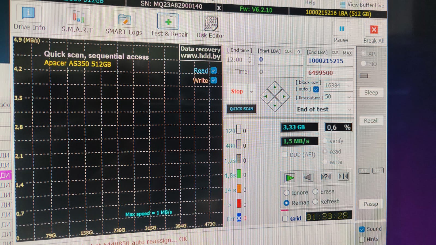Viewport: 436px width, 245px height.
Task: Click the Stop scan button
Action: [237, 91]
